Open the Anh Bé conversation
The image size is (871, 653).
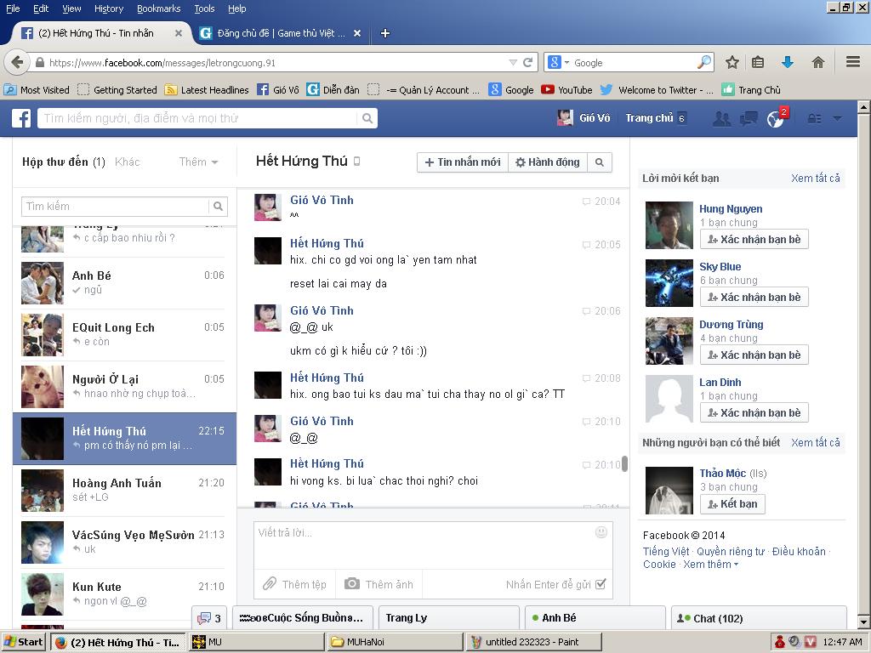click(124, 282)
